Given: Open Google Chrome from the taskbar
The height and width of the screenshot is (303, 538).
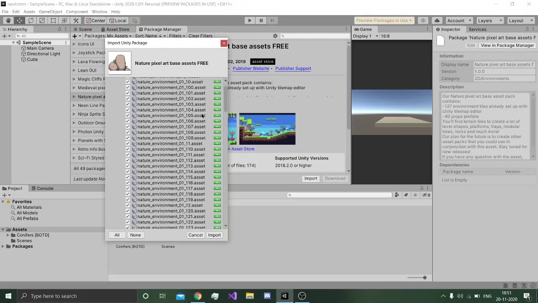Looking at the screenshot, I should pyautogui.click(x=198, y=296).
